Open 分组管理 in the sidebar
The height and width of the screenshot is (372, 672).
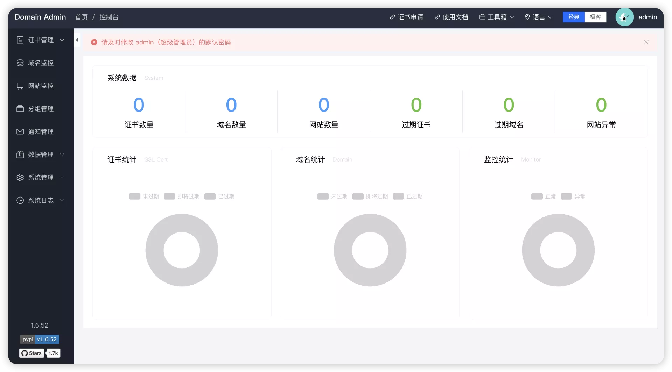click(x=41, y=109)
